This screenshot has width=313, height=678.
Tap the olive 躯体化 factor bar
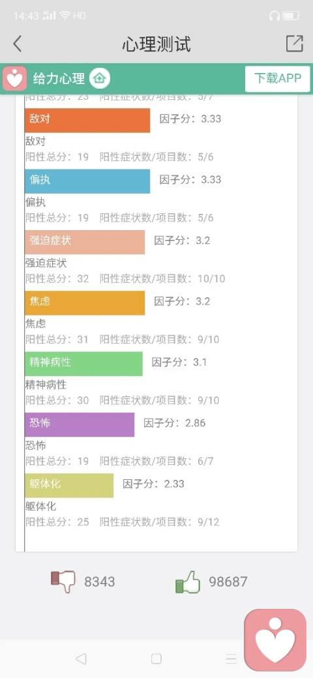point(69,485)
